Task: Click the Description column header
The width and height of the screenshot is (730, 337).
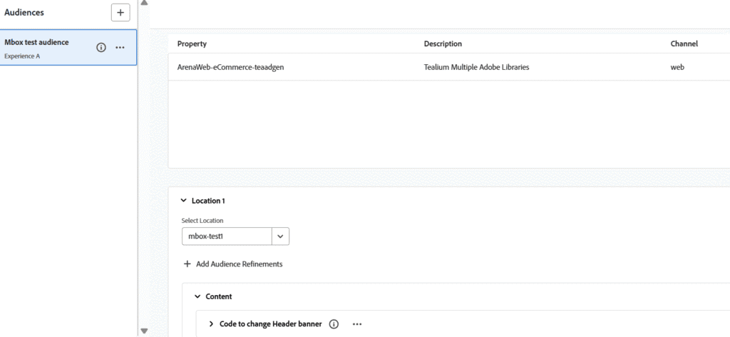Action: click(443, 44)
